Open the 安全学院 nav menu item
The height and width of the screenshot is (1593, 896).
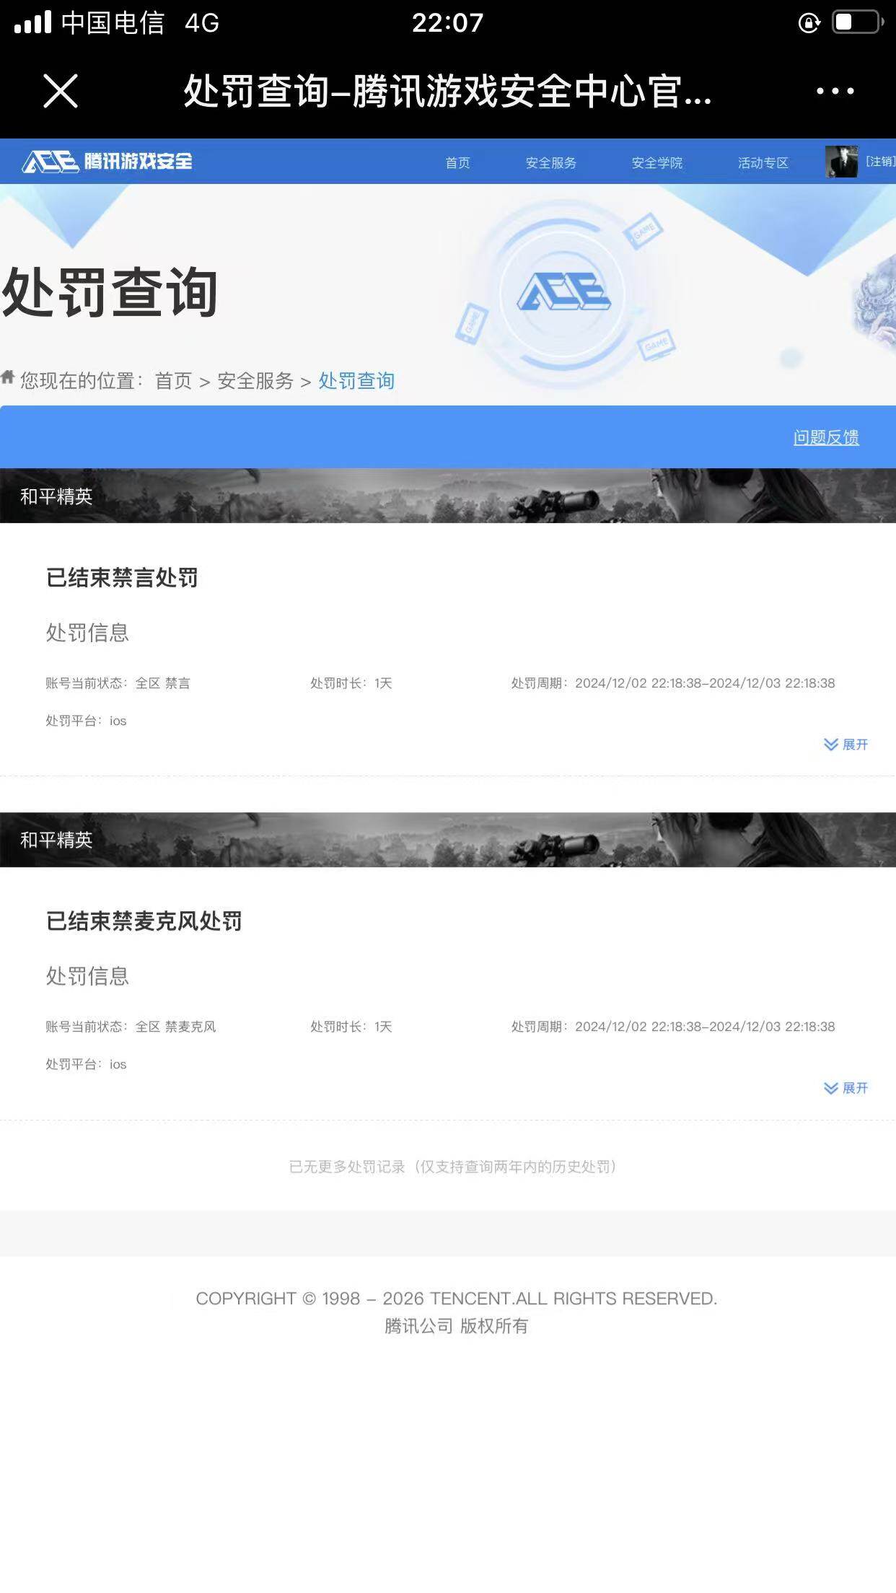click(x=656, y=162)
